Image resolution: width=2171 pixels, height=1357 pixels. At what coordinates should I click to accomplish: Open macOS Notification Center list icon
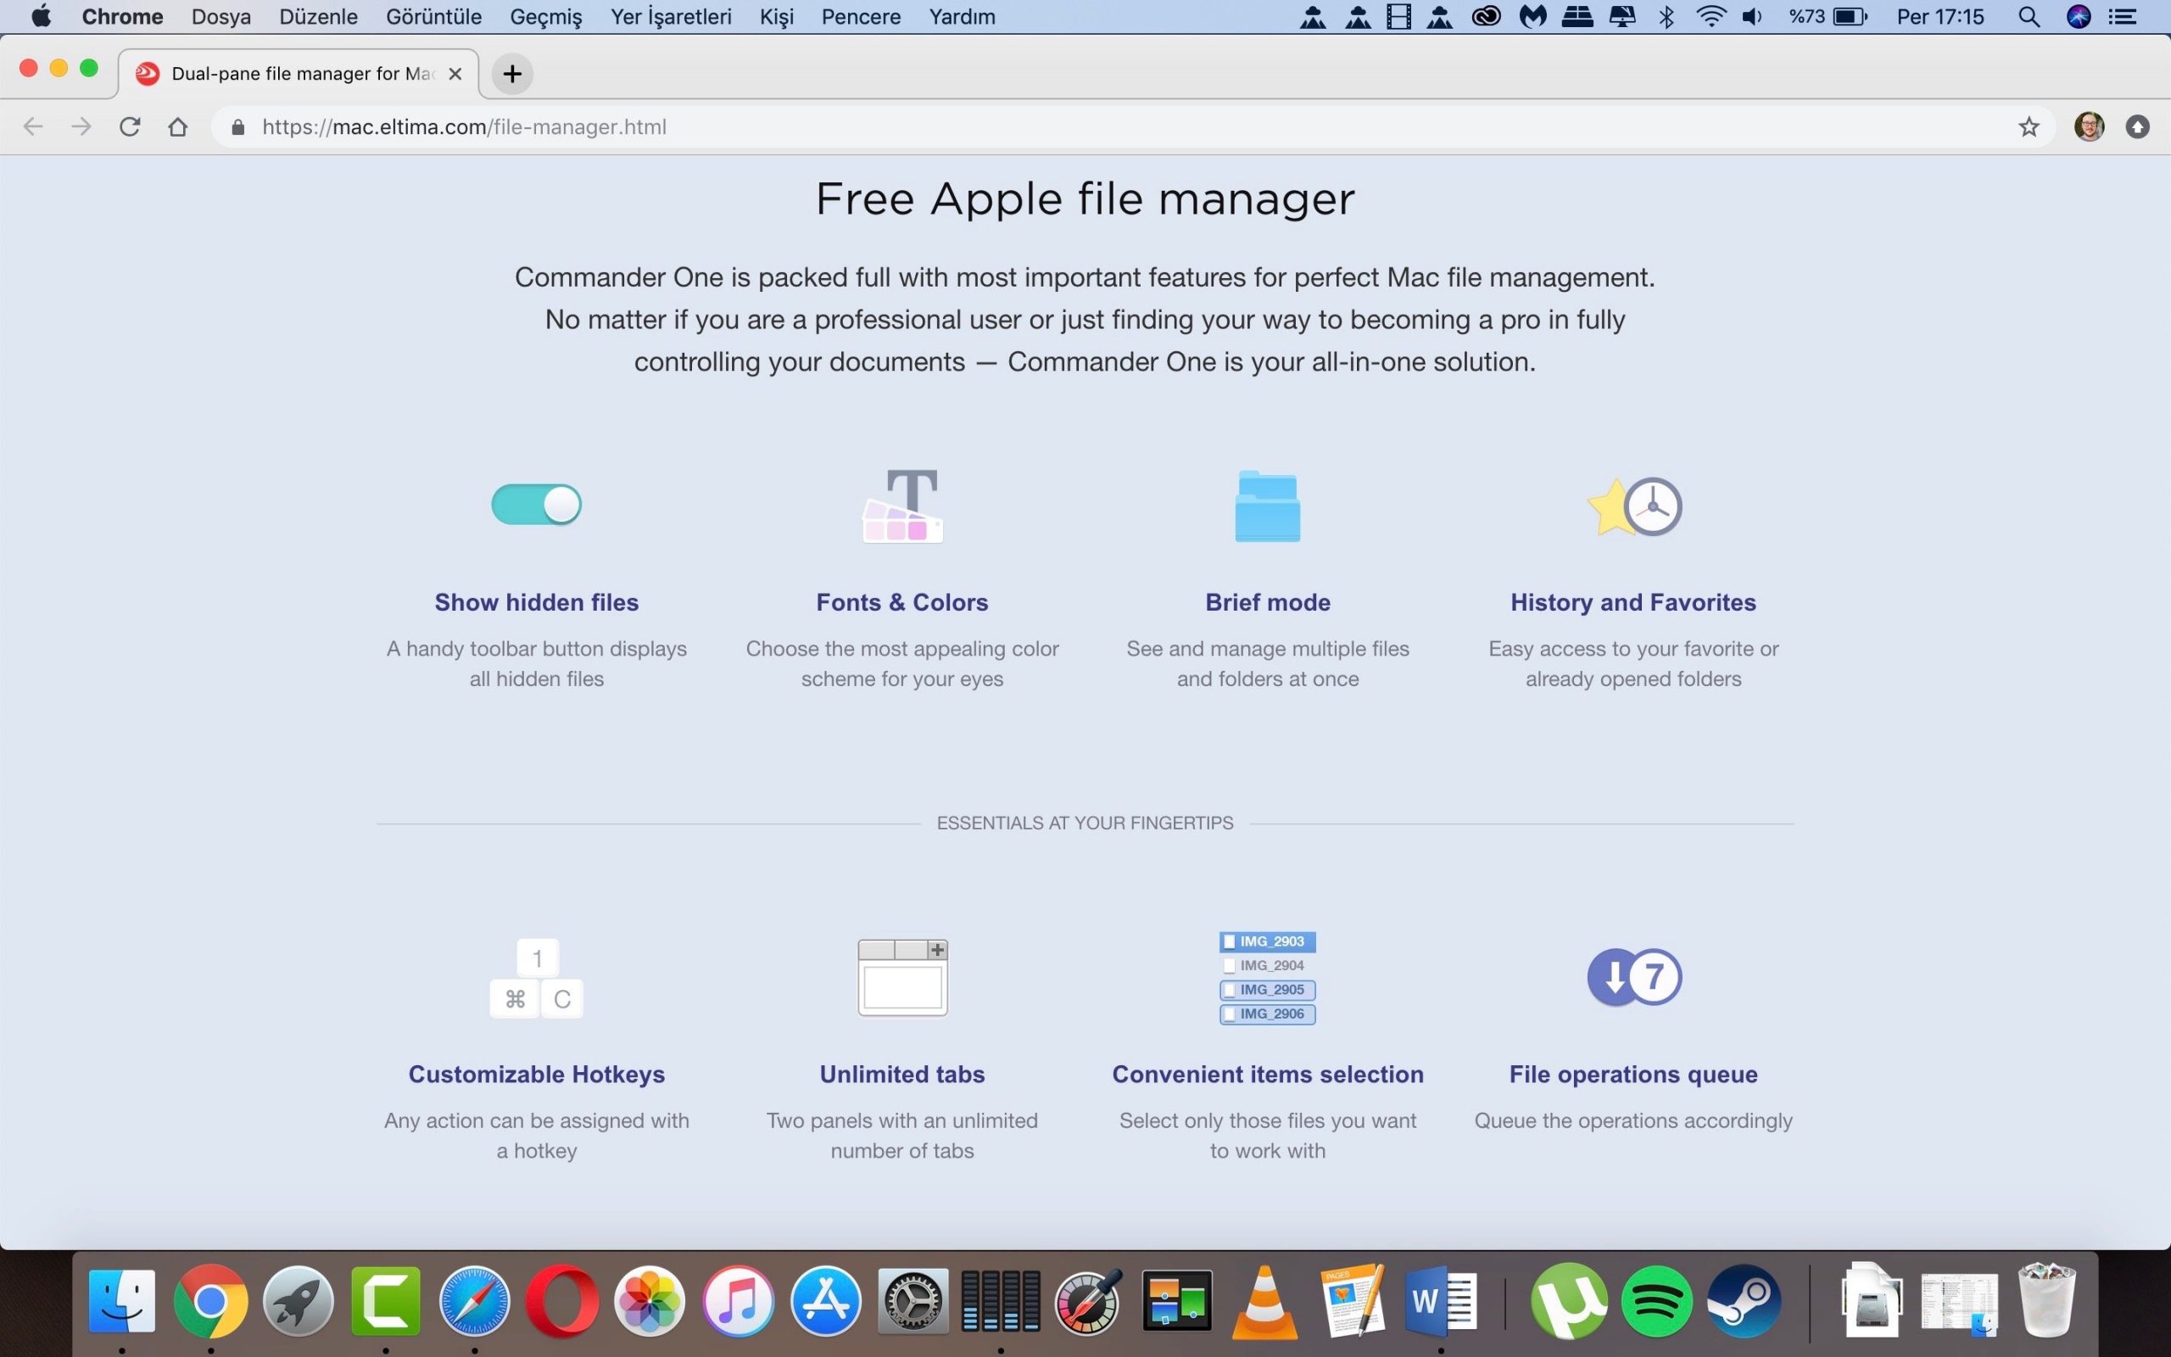[2123, 17]
